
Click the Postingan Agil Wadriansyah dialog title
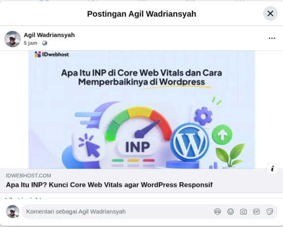(141, 14)
